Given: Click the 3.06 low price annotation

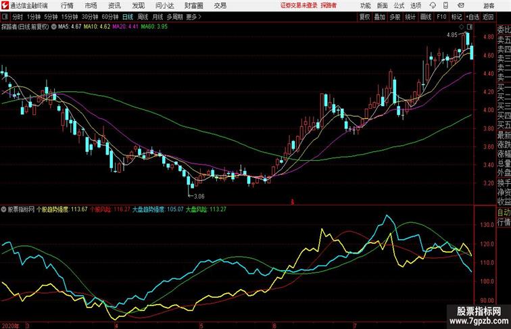Looking at the screenshot, I should pyautogui.click(x=199, y=197).
